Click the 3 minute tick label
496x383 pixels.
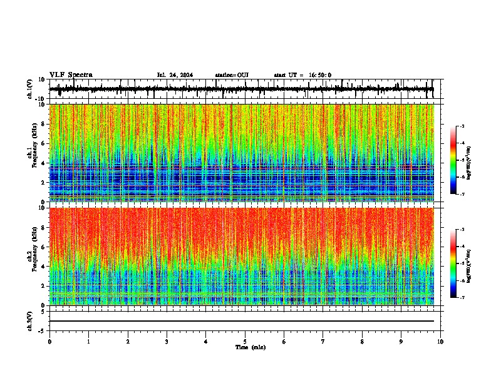pos(167,342)
